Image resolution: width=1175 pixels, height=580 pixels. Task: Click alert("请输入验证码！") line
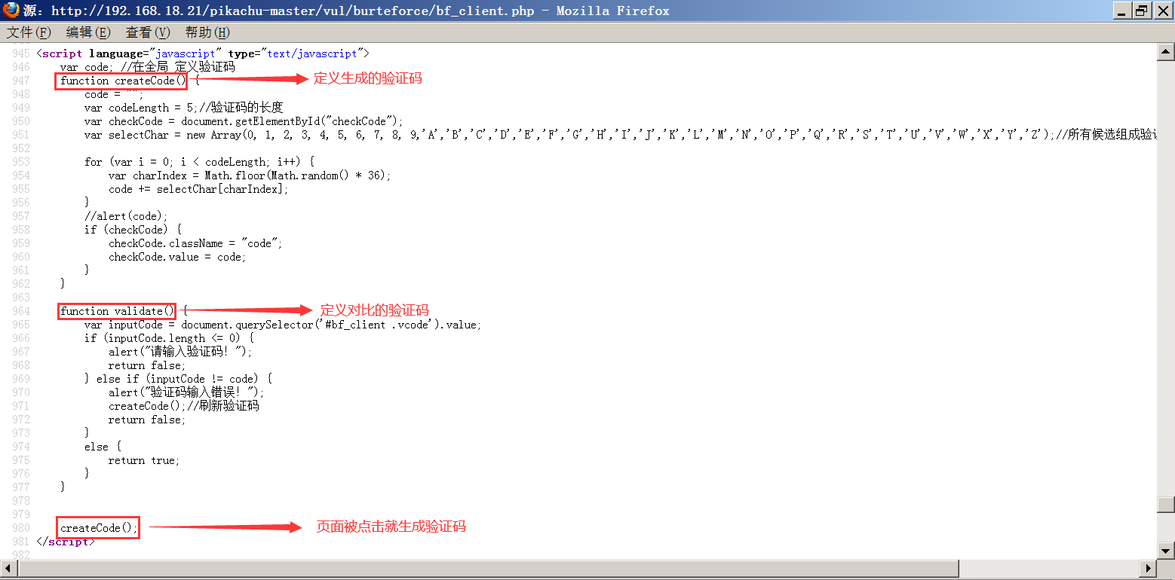[x=181, y=352]
